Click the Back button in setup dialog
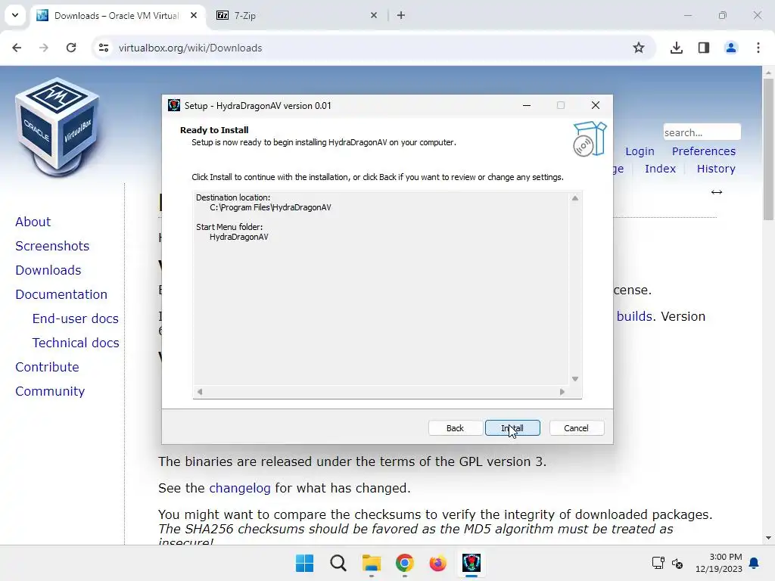775x581 pixels. point(455,428)
